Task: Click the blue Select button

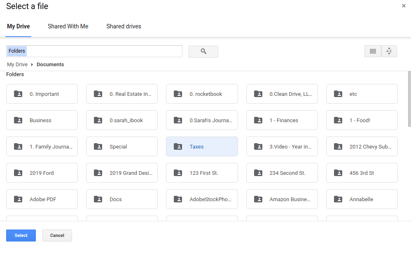Action: 21,235
